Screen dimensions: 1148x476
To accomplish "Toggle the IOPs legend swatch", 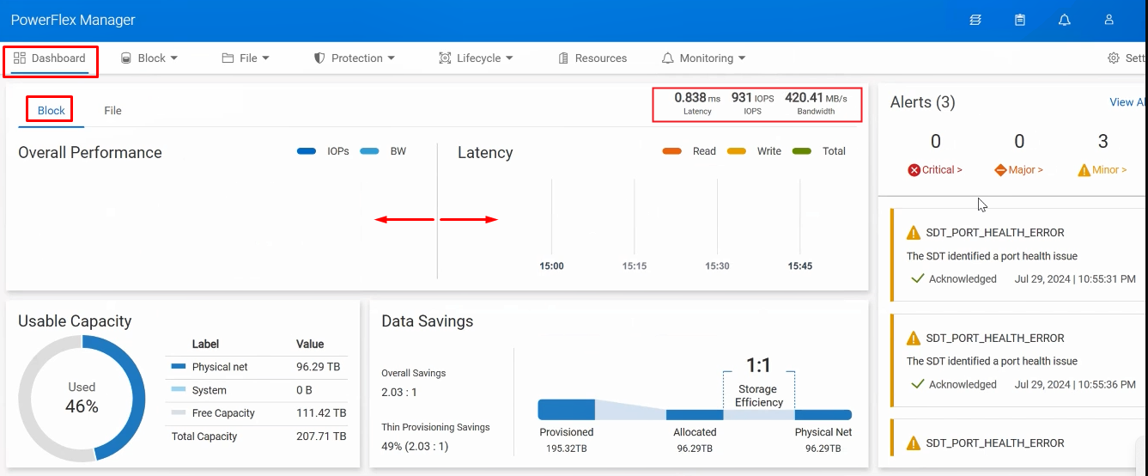I will tap(307, 151).
